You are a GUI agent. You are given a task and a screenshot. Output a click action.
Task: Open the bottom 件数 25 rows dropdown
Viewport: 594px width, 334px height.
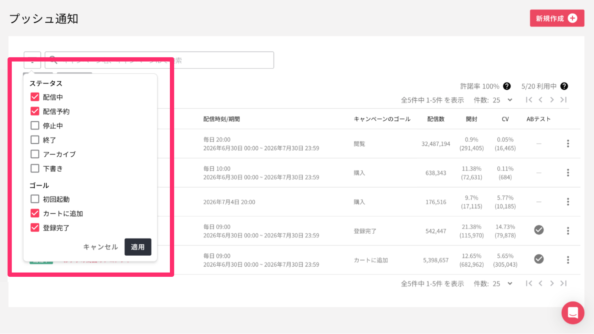click(x=502, y=284)
